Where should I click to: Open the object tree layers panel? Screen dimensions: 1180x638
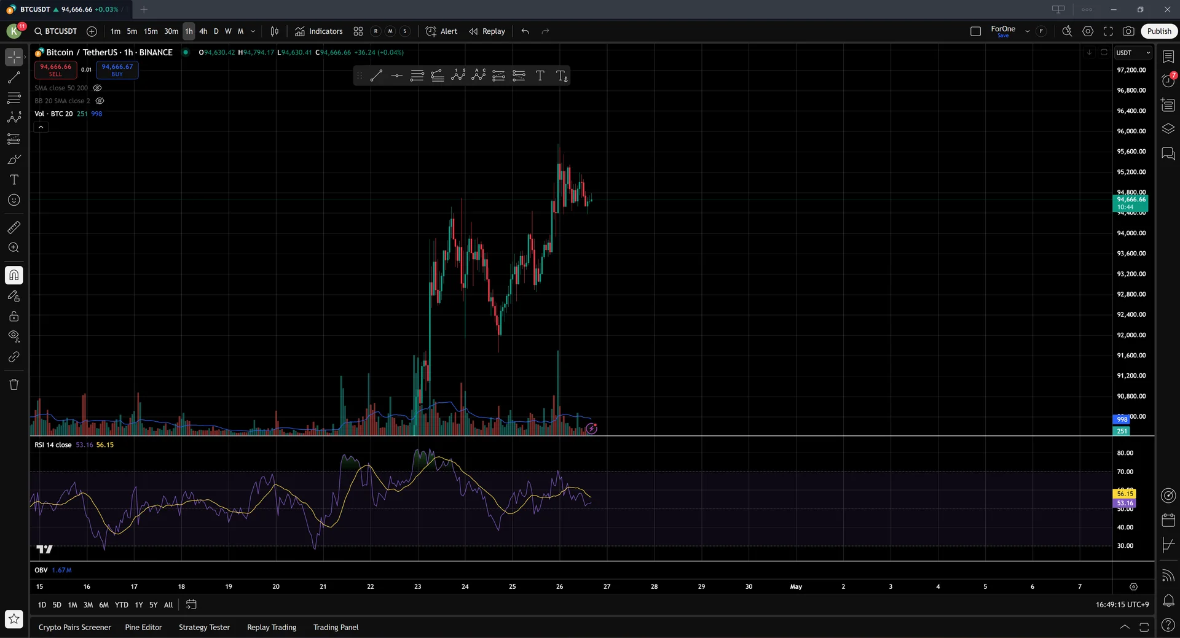pyautogui.click(x=1168, y=129)
